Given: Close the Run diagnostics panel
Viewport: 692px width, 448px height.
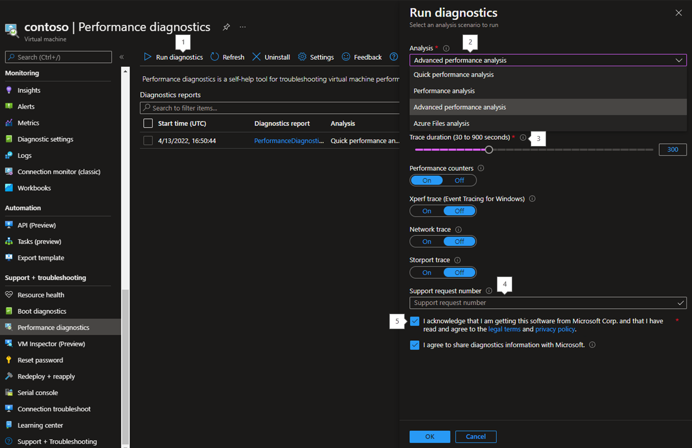Looking at the screenshot, I should (679, 13).
